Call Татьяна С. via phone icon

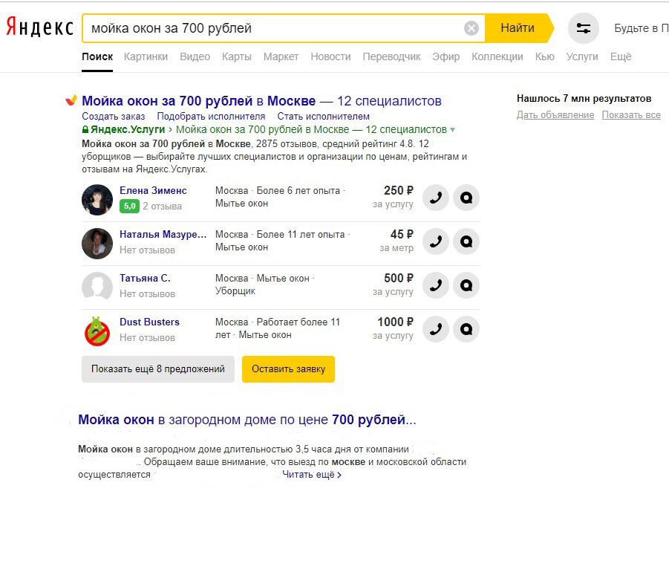pyautogui.click(x=436, y=285)
